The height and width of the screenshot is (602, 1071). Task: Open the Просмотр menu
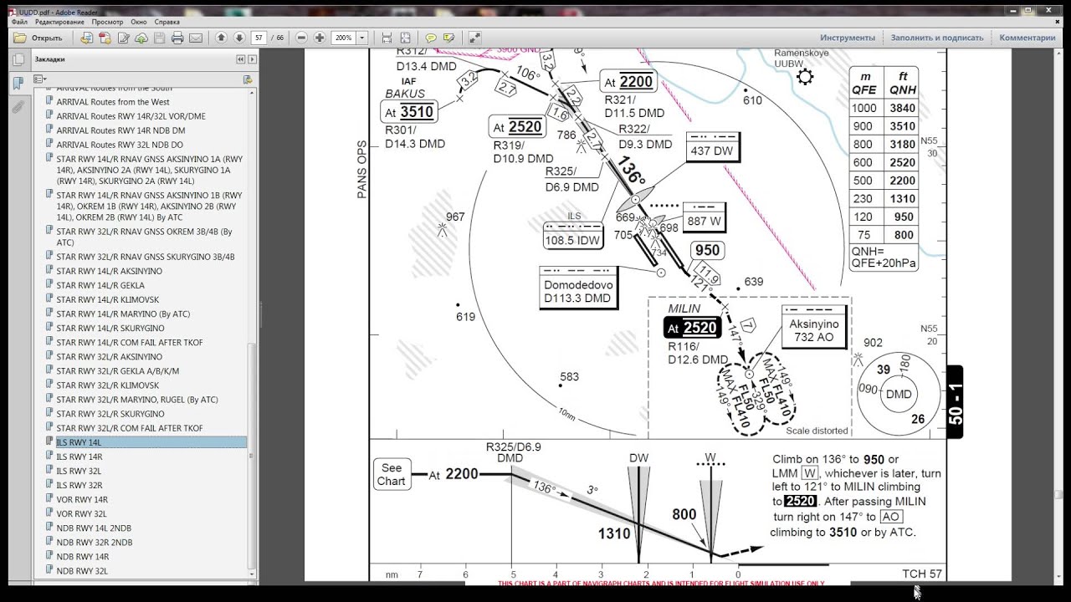tap(107, 22)
